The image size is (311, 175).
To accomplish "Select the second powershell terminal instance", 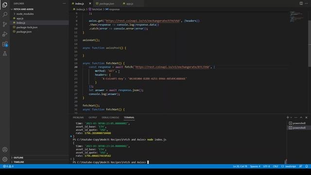I will click(x=297, y=128).
